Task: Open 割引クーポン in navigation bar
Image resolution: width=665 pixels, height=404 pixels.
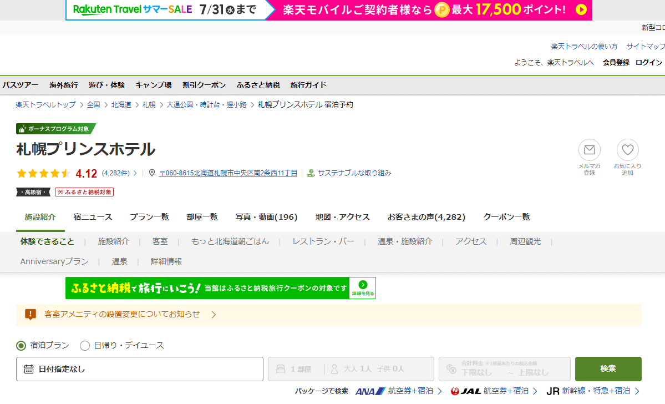Action: (204, 85)
